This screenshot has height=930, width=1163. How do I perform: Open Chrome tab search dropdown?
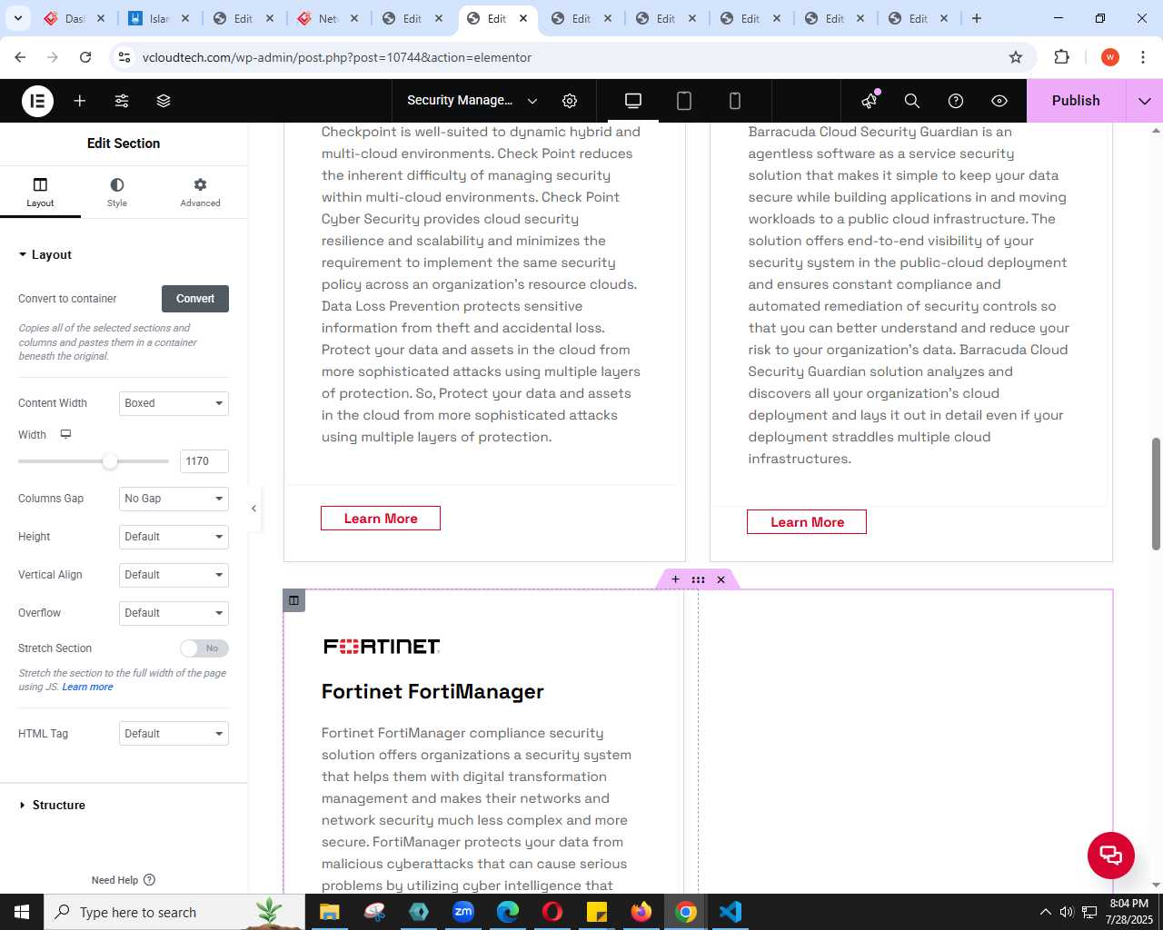coord(18,18)
